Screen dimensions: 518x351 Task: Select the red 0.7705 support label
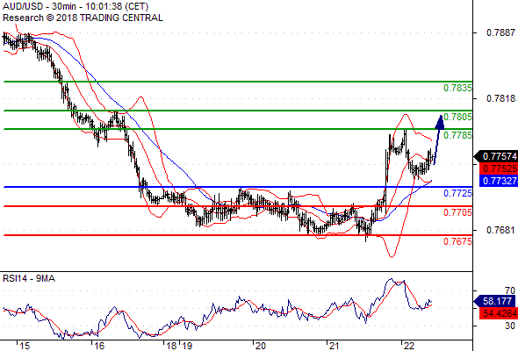[x=457, y=212]
